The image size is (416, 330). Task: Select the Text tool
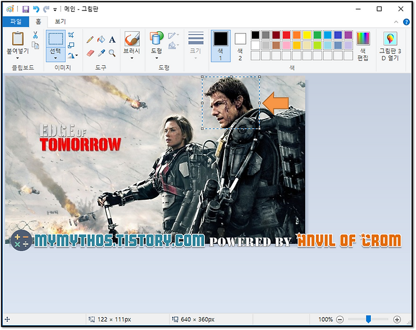(112, 39)
